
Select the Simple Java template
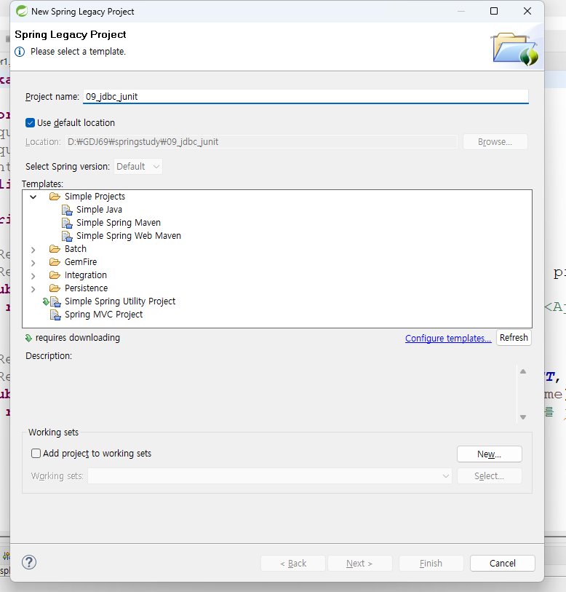99,210
